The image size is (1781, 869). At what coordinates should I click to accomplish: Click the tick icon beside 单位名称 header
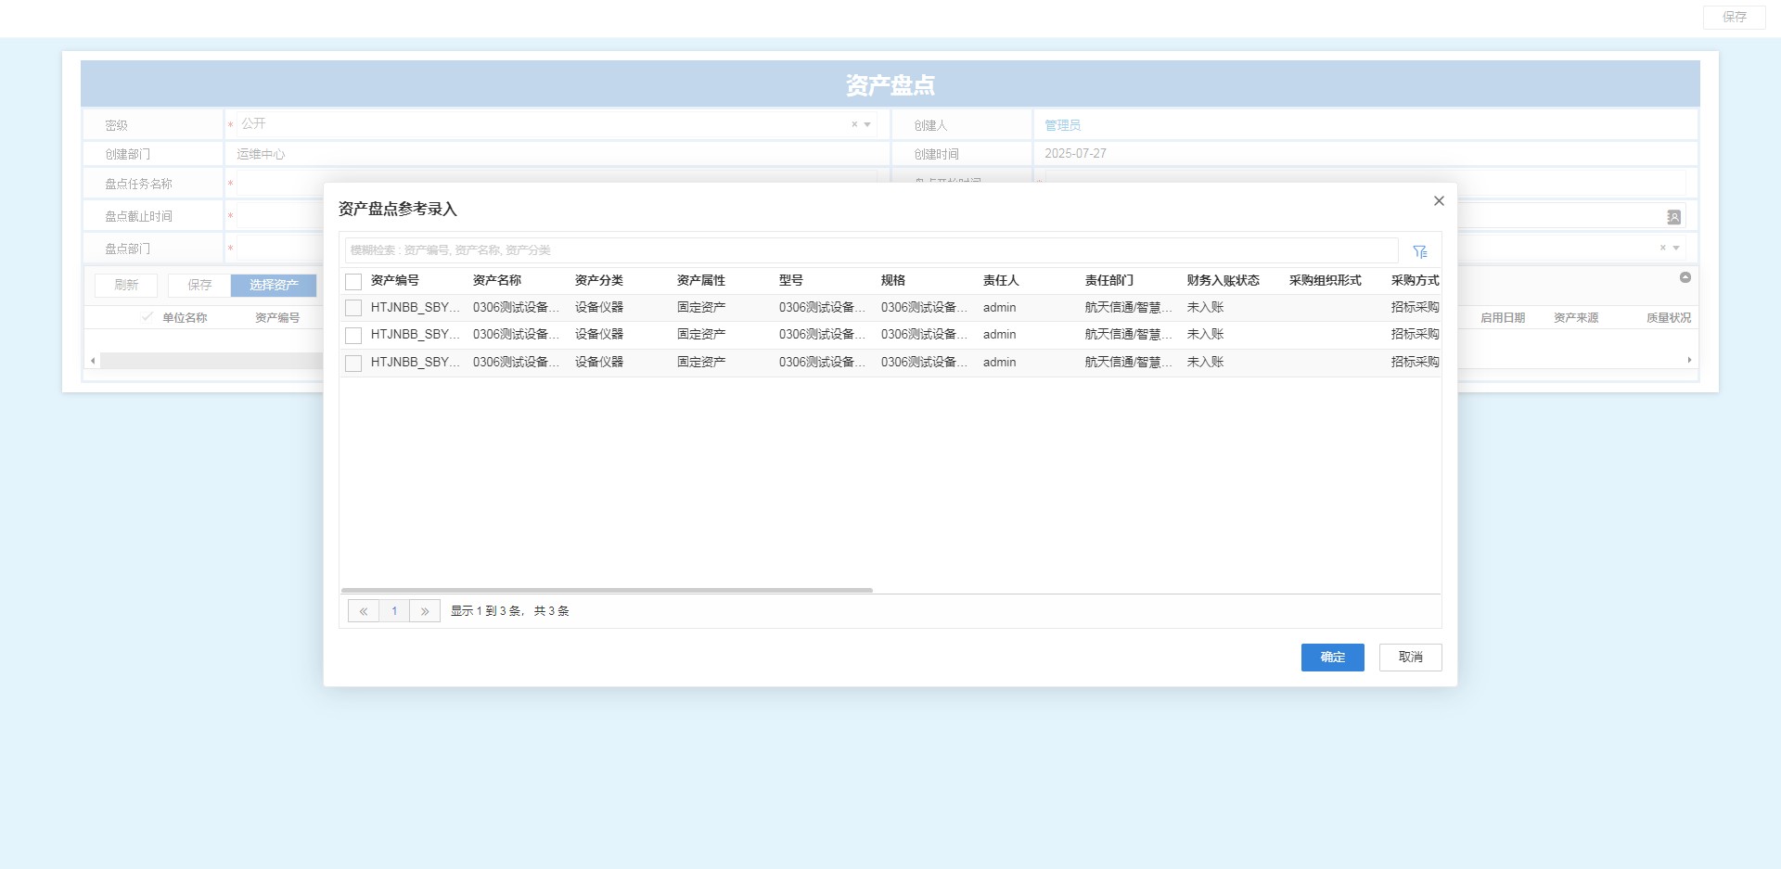[147, 316]
